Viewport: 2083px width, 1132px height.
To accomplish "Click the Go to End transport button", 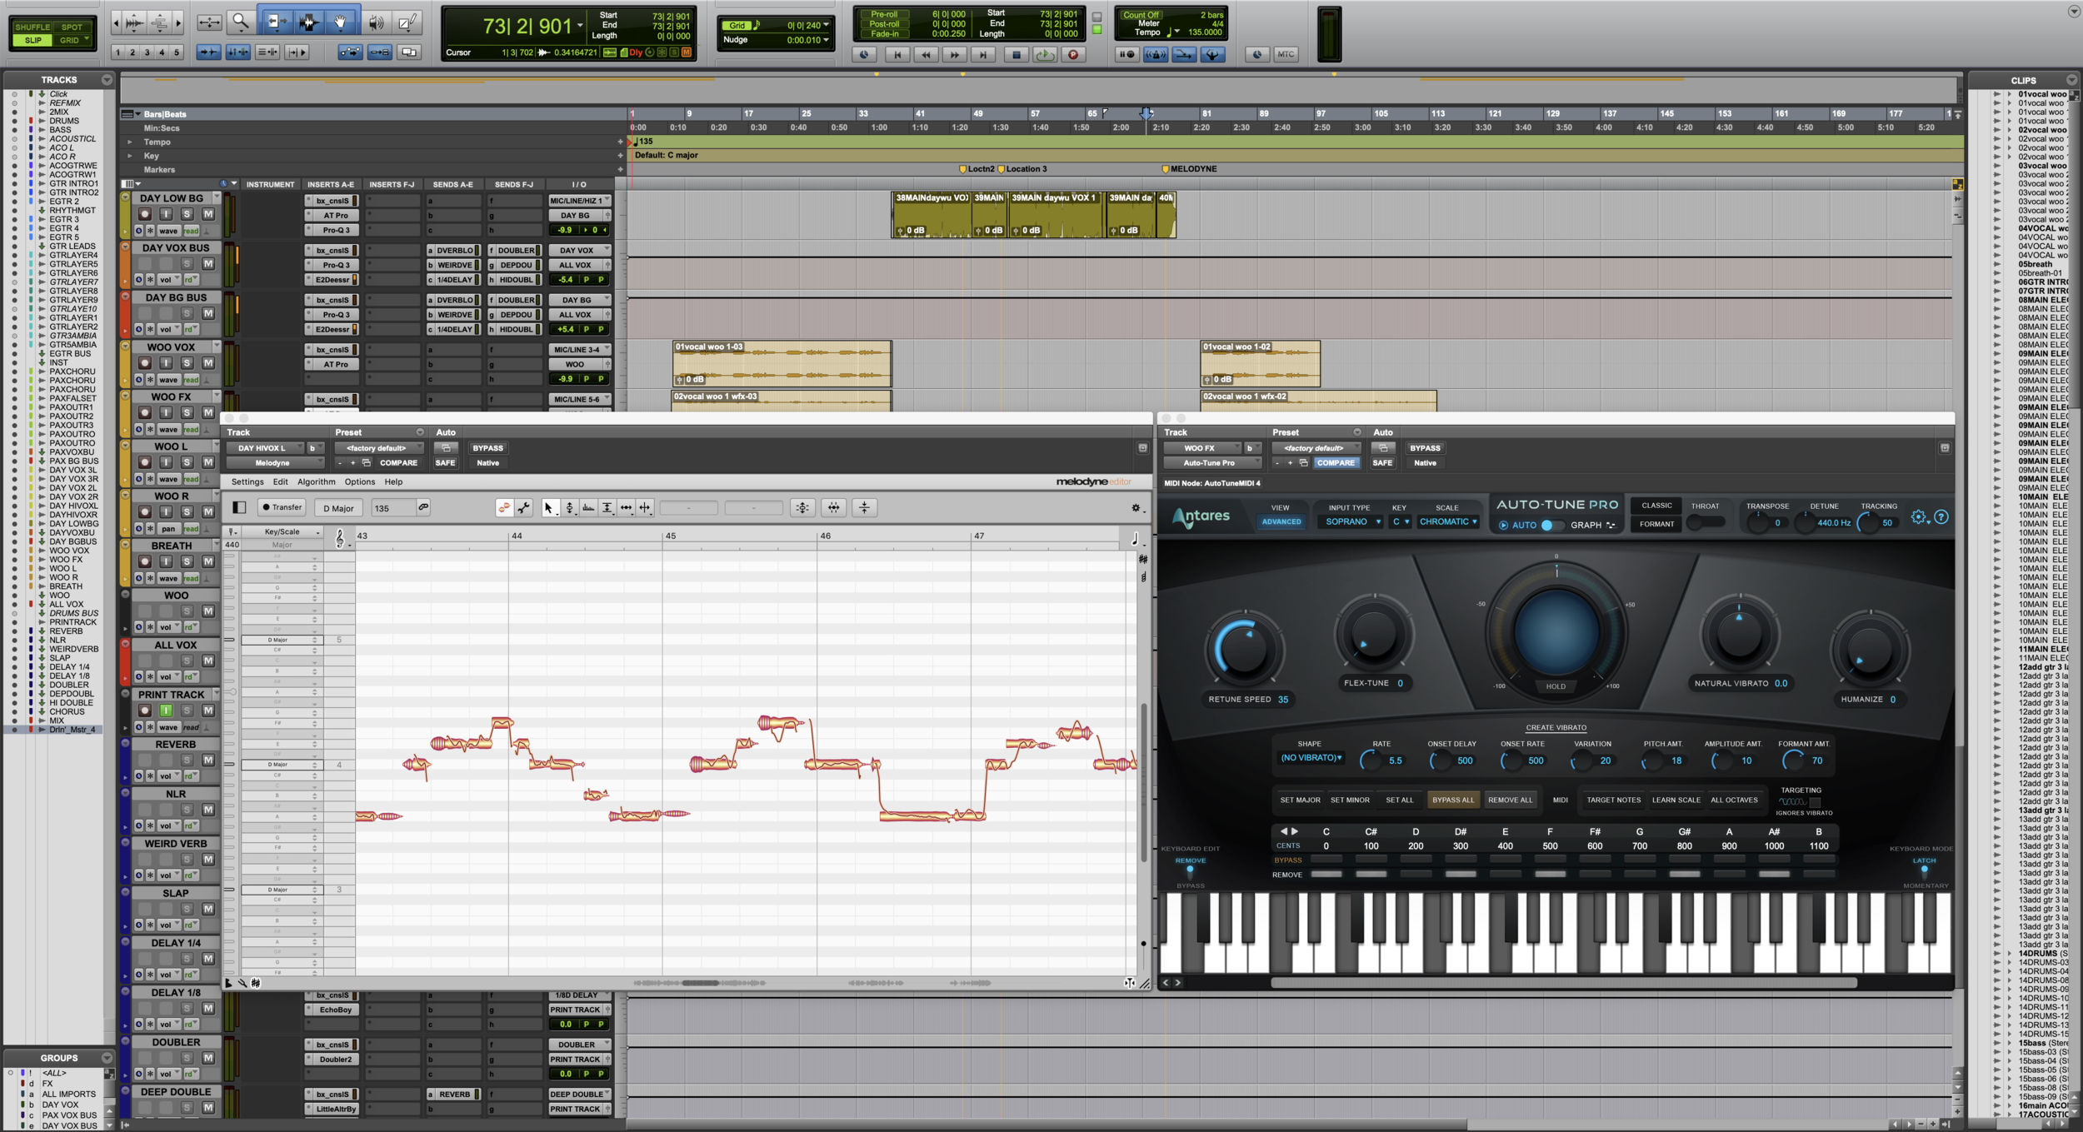I will tap(983, 55).
